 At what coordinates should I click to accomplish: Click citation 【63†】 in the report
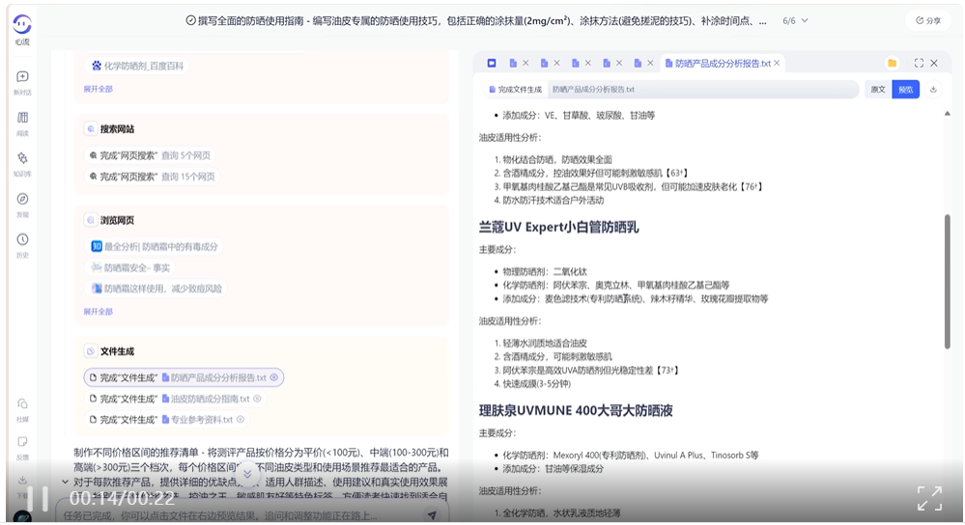point(676,174)
